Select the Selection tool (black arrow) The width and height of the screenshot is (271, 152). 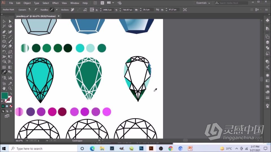pyautogui.click(x=4, y=21)
